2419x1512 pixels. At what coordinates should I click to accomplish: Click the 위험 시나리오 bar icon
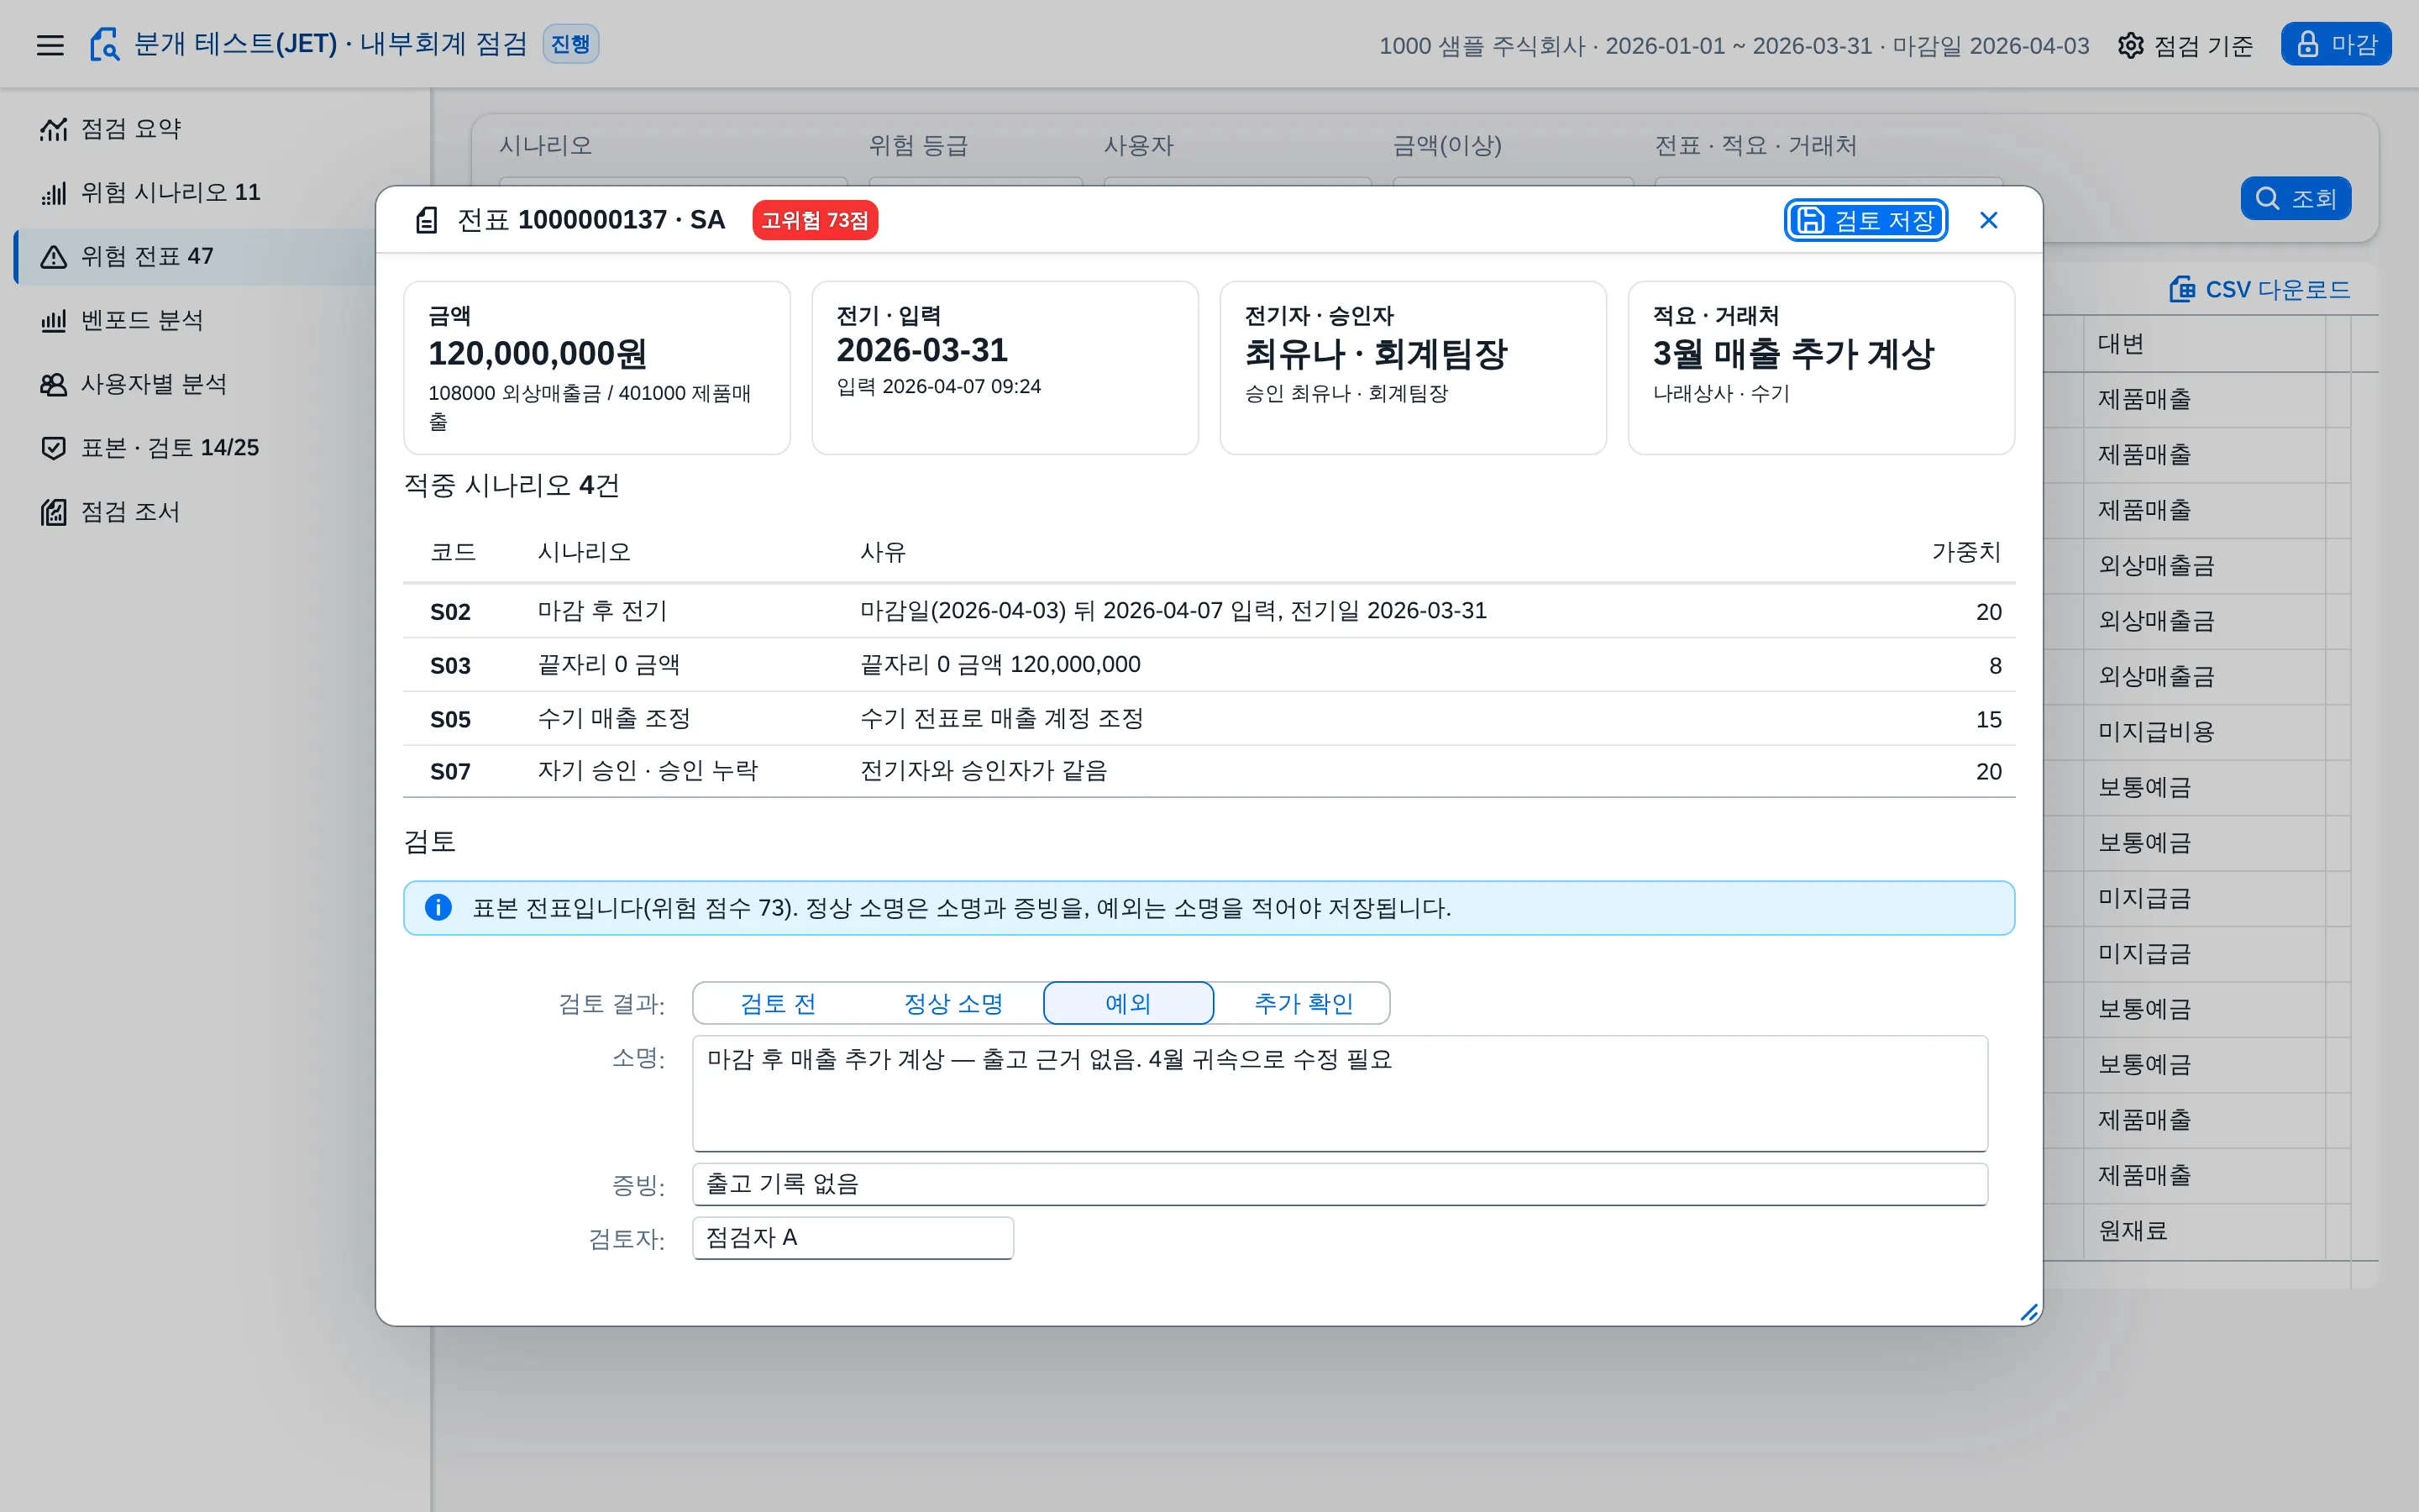click(x=54, y=193)
